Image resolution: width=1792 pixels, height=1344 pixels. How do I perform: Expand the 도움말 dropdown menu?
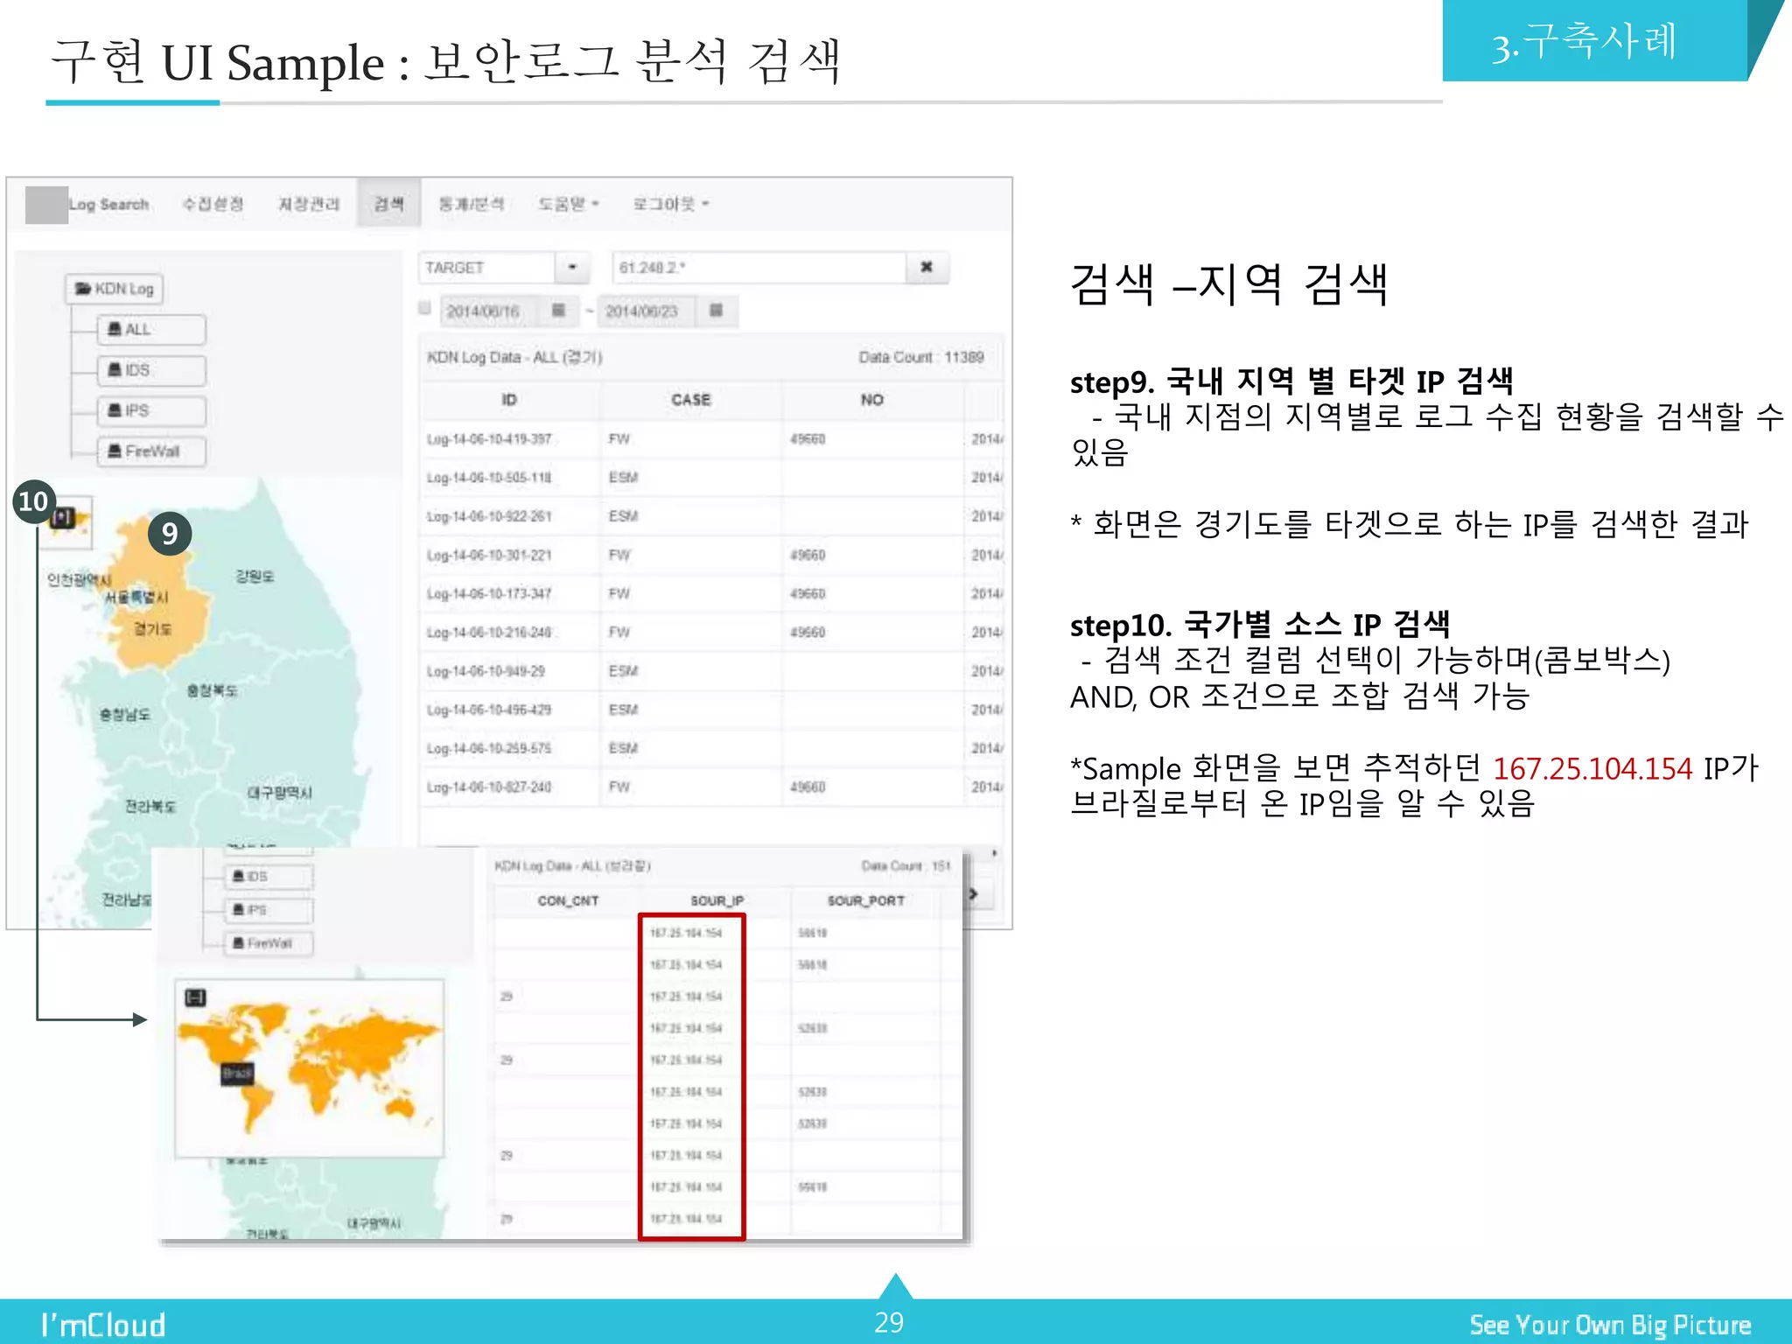[568, 204]
